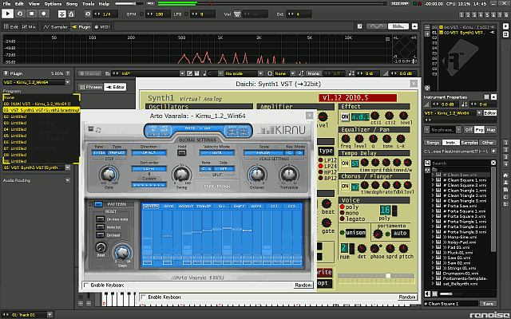Viewport: 511px width, 319px height.
Task: Toggle Synth1 Chorus/Flanger ON button
Action: 345,187
